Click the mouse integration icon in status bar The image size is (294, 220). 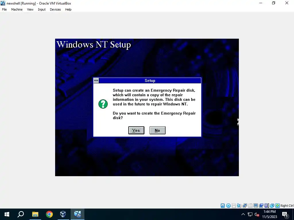(272, 206)
